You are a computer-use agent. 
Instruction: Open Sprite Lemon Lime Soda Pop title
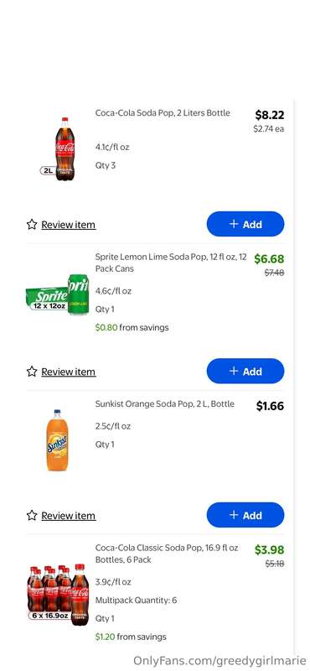pyautogui.click(x=171, y=263)
